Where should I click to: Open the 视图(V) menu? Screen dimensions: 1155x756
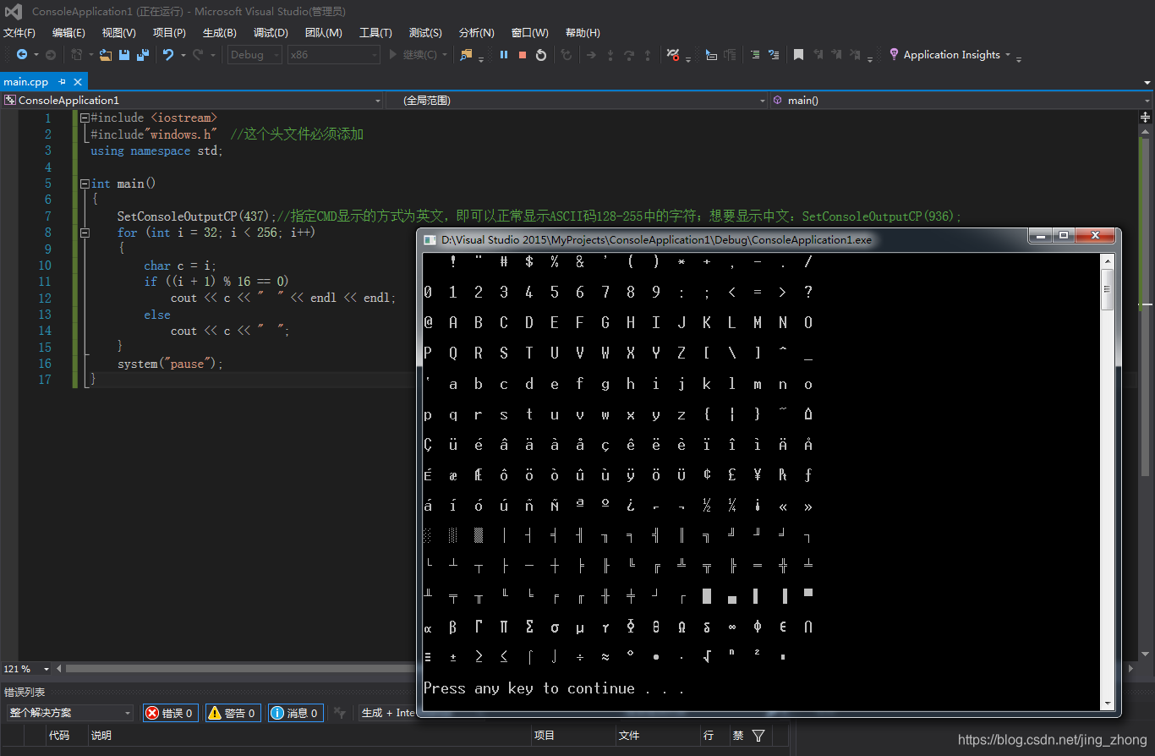click(118, 33)
